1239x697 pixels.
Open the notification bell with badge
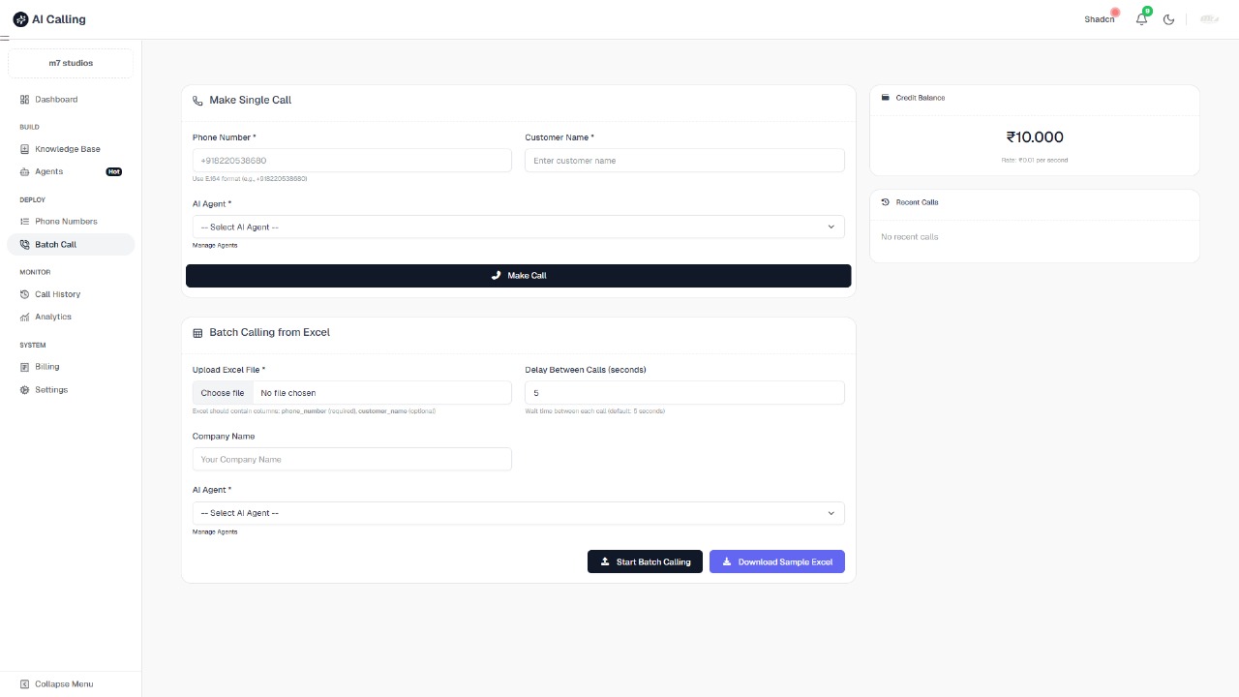click(x=1141, y=18)
